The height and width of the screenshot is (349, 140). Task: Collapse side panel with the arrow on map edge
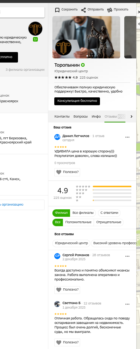pos(139,24)
